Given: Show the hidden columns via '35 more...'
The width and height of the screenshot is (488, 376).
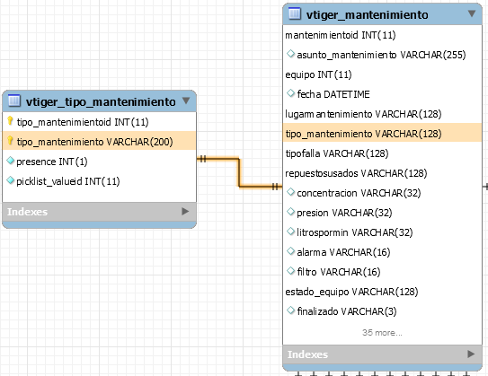Looking at the screenshot, I should [382, 333].
